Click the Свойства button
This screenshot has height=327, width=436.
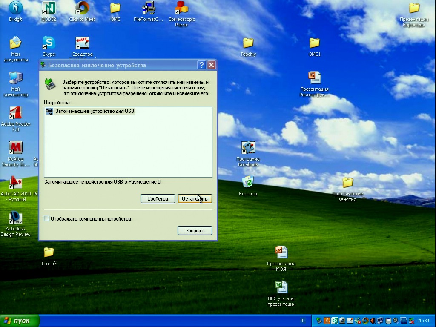tap(158, 198)
